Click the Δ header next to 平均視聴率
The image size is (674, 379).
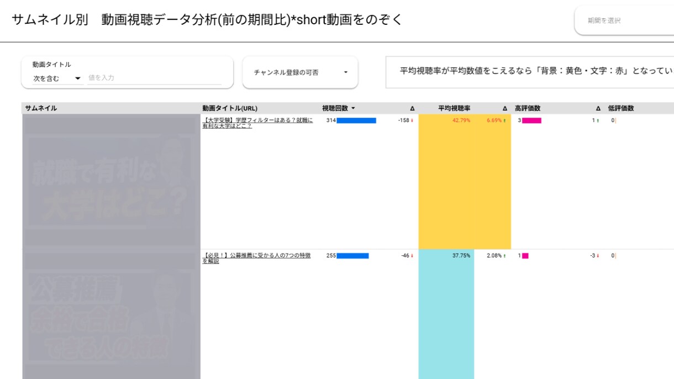504,109
